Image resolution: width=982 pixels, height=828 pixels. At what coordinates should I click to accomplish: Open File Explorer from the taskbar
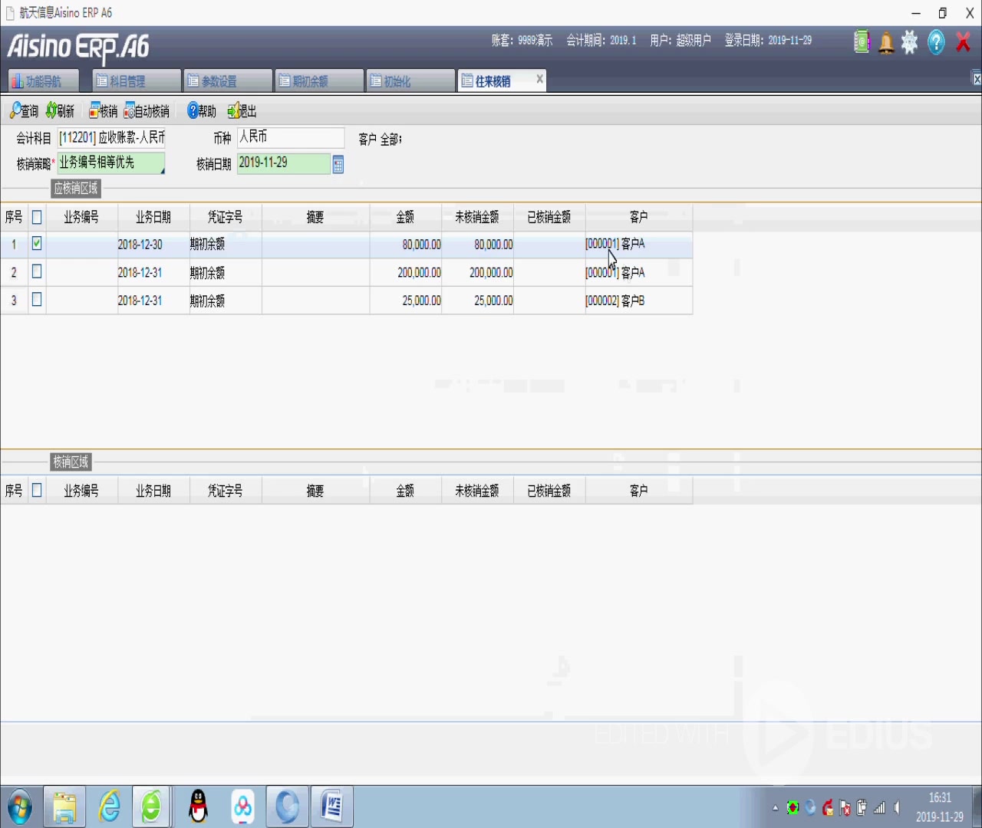pos(64,807)
